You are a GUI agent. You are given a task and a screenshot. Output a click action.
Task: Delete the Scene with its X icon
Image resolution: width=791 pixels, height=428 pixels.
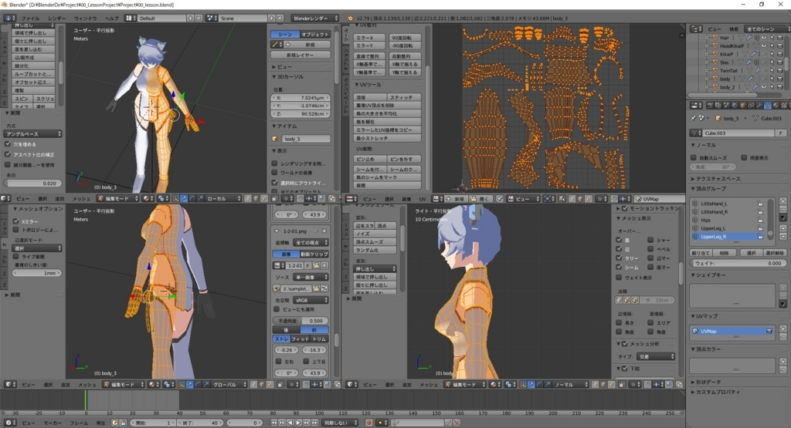[280, 19]
